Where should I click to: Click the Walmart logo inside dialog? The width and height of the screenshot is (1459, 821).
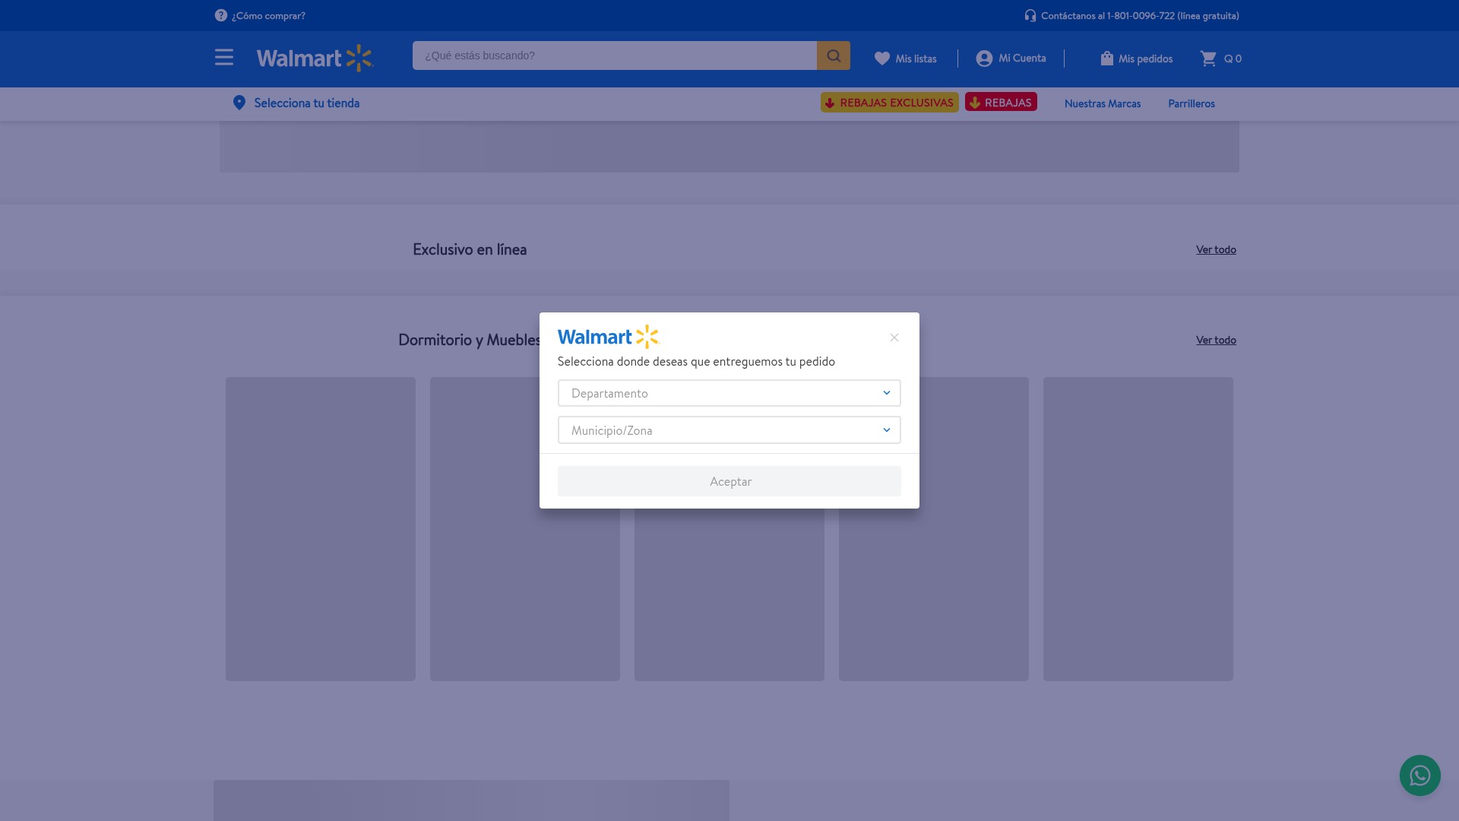click(608, 337)
